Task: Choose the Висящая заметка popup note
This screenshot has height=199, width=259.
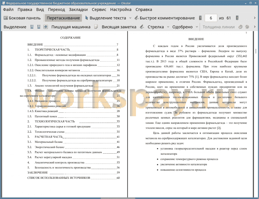Action: 119,27
